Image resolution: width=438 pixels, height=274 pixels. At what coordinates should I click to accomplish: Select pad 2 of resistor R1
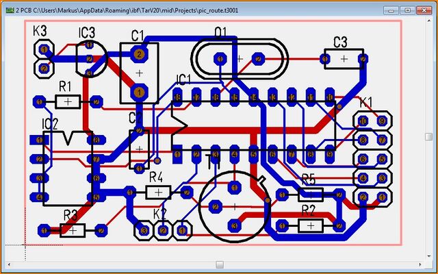pos(96,102)
